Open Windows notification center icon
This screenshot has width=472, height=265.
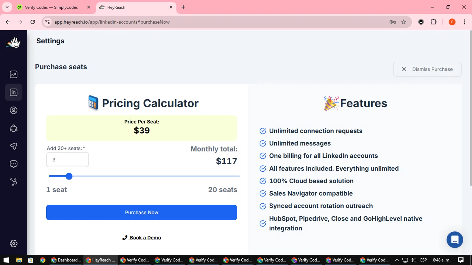coord(461,260)
